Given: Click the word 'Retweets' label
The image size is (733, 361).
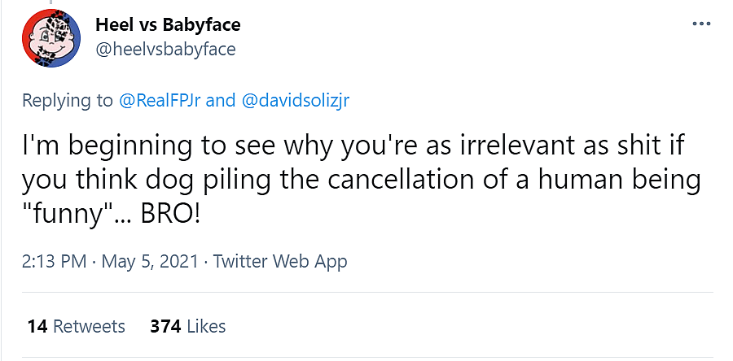Looking at the screenshot, I should [x=89, y=326].
